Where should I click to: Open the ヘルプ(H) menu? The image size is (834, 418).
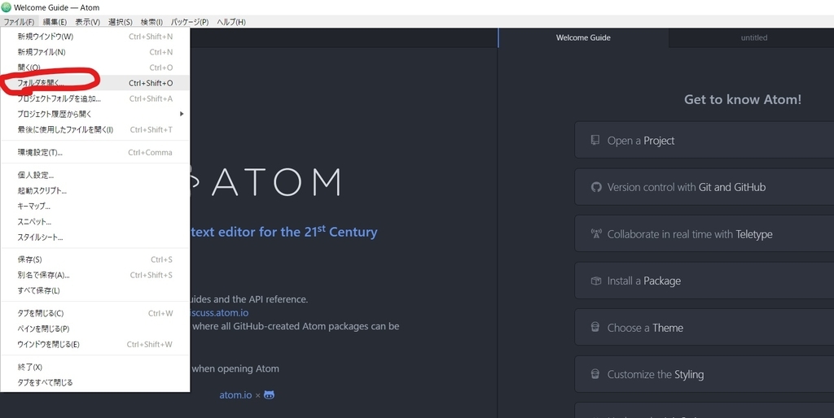click(x=231, y=22)
